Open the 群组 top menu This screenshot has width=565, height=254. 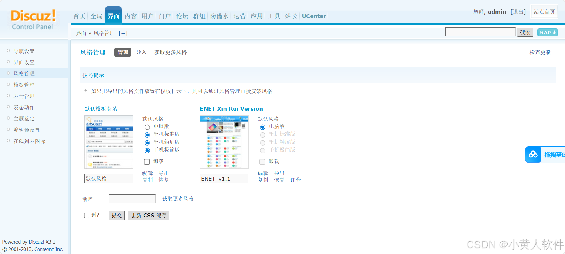coord(199,16)
